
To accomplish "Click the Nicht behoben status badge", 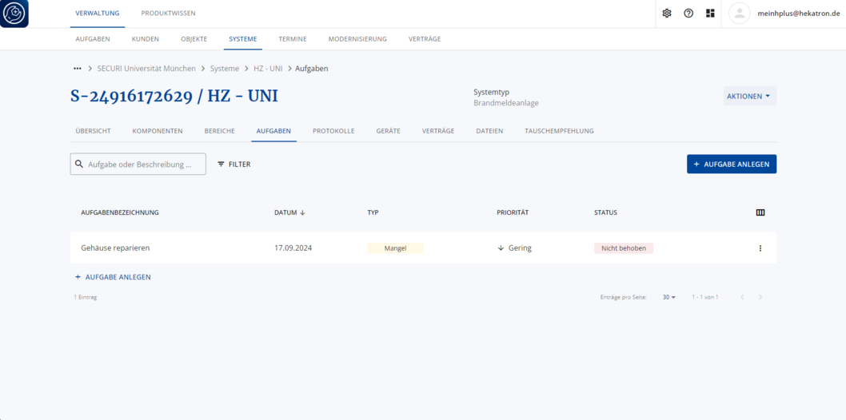I will click(x=624, y=248).
